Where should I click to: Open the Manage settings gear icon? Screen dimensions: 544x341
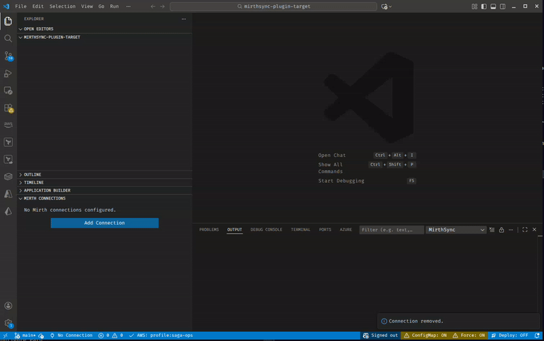8,323
